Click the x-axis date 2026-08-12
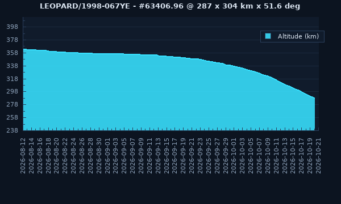The width and height of the screenshot is (341, 204). pos(23,156)
